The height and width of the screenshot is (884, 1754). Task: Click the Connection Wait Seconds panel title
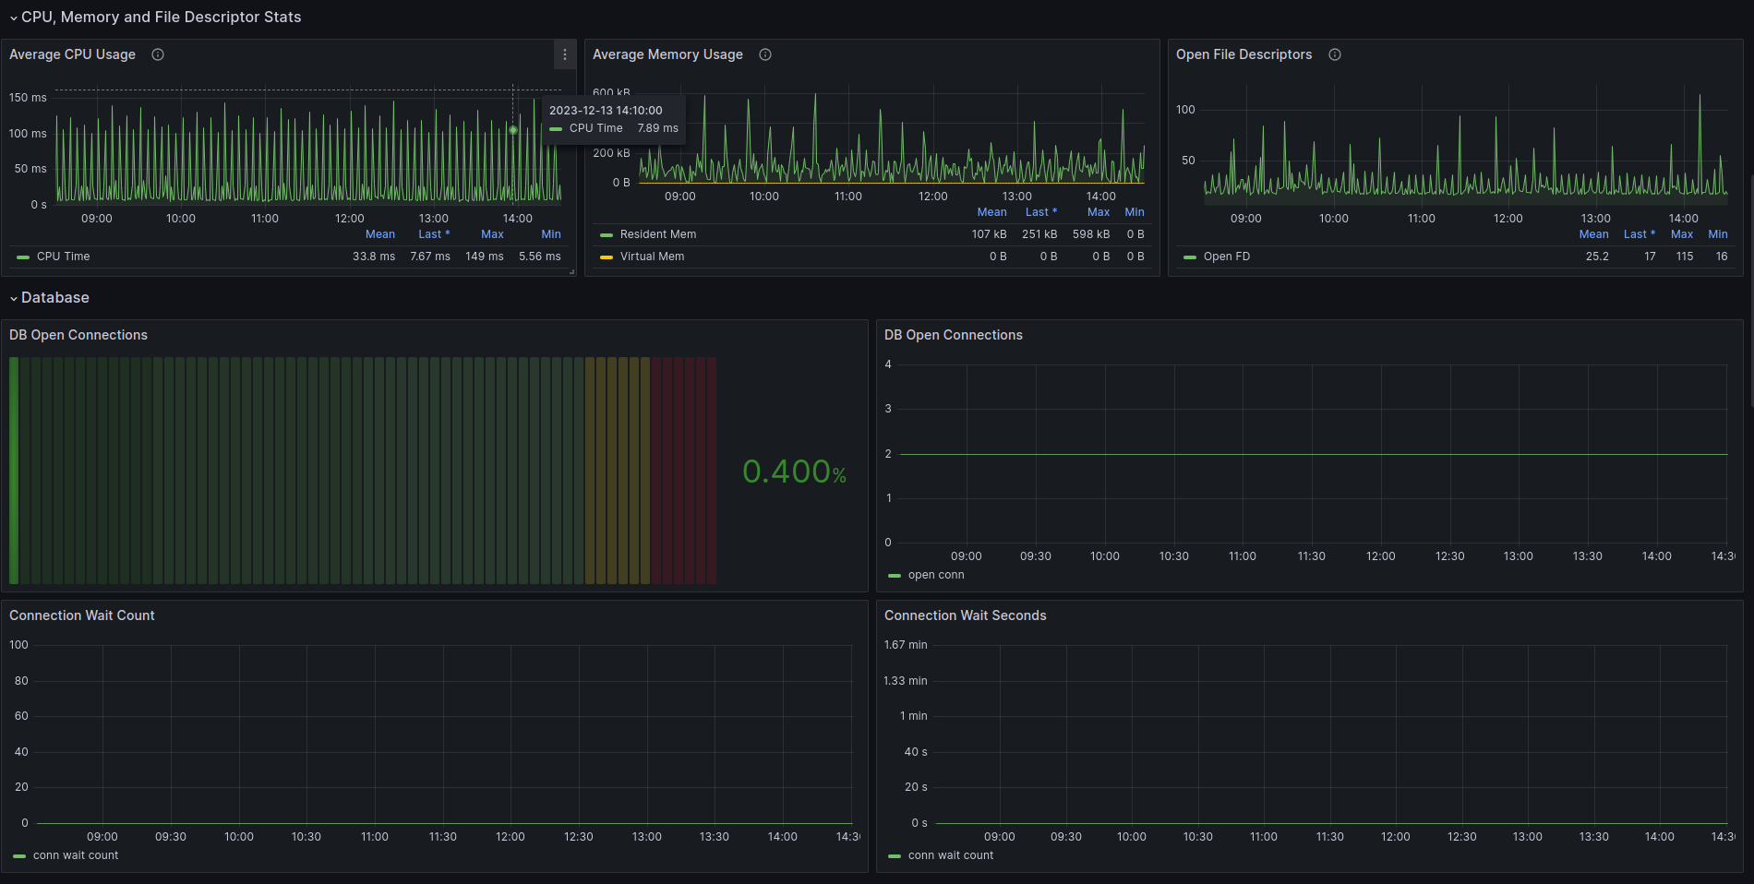966,615
